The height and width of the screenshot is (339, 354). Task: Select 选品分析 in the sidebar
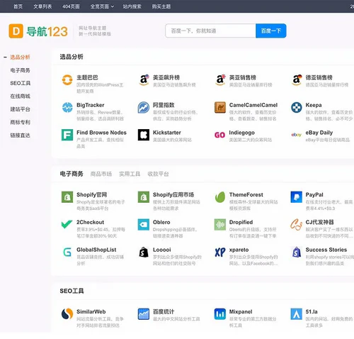[20, 57]
